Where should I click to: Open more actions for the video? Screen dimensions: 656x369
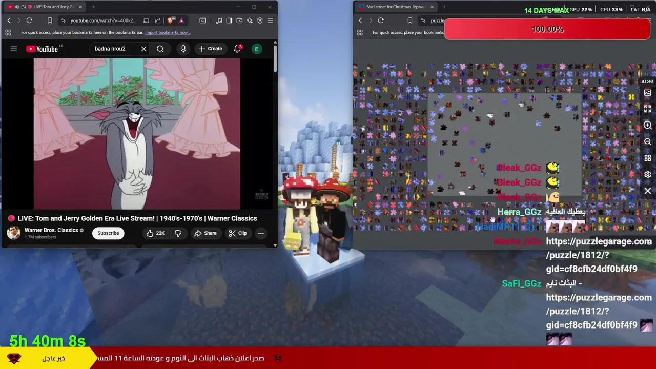[x=261, y=233]
